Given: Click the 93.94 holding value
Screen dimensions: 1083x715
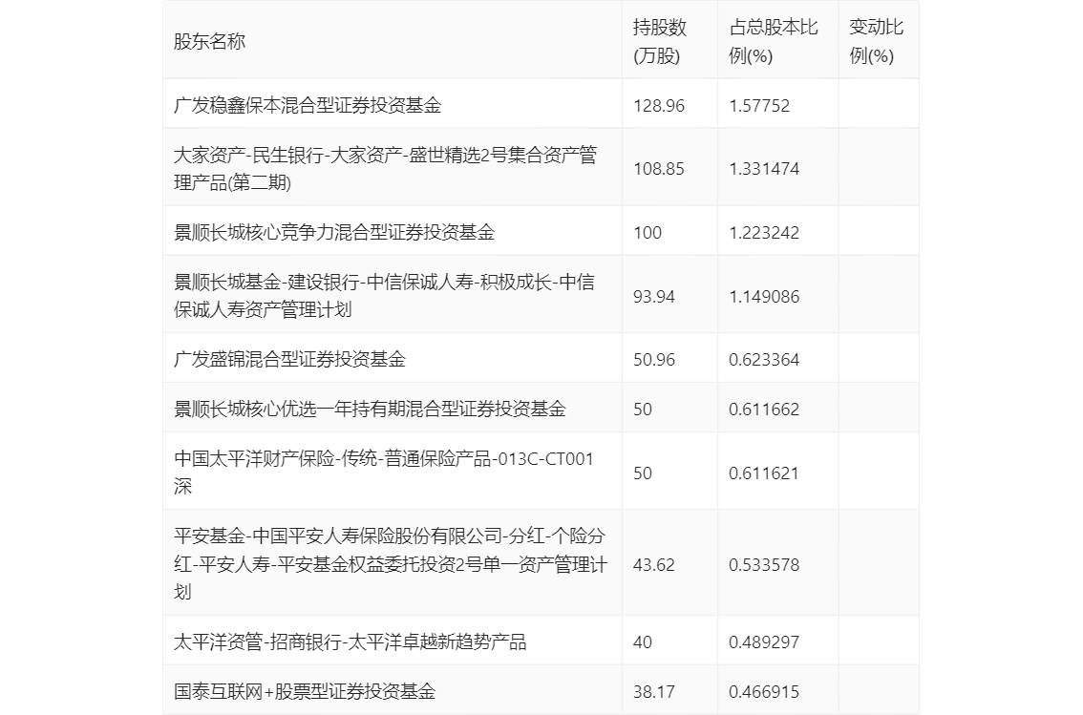Looking at the screenshot, I should [654, 297].
